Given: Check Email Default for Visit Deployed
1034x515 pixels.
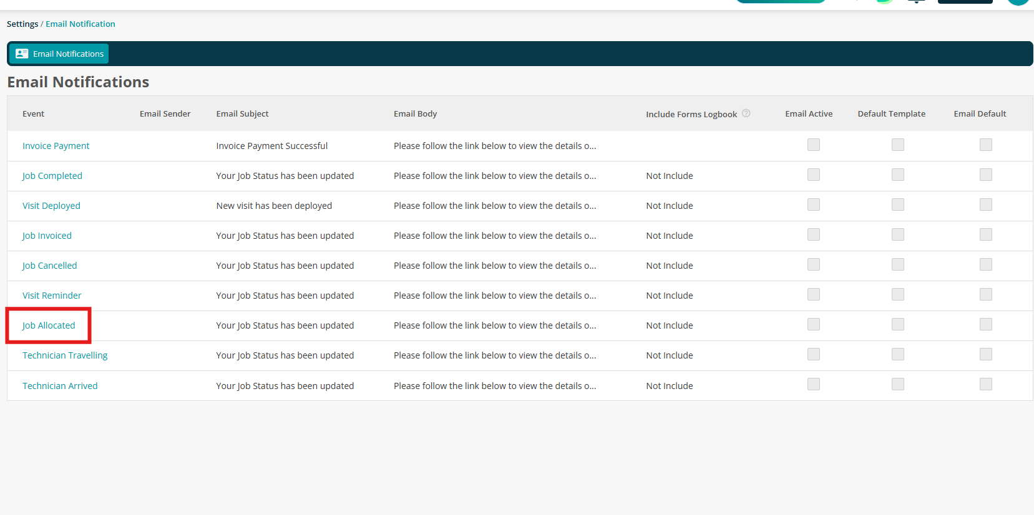Looking at the screenshot, I should click(986, 205).
